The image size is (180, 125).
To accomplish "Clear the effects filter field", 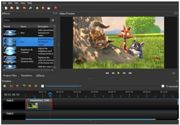I will [x=53, y=20].
